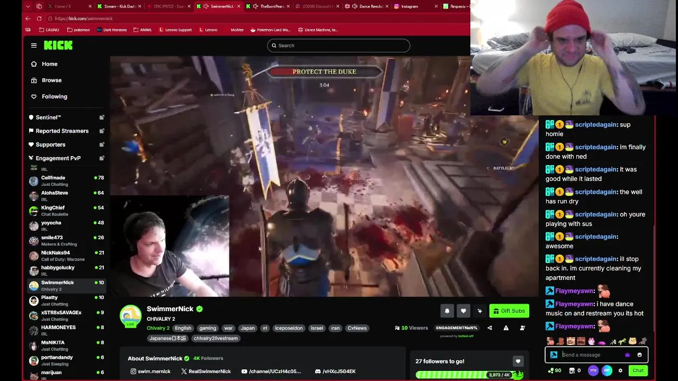Open Engagement PvP pop-out icon

point(102,158)
